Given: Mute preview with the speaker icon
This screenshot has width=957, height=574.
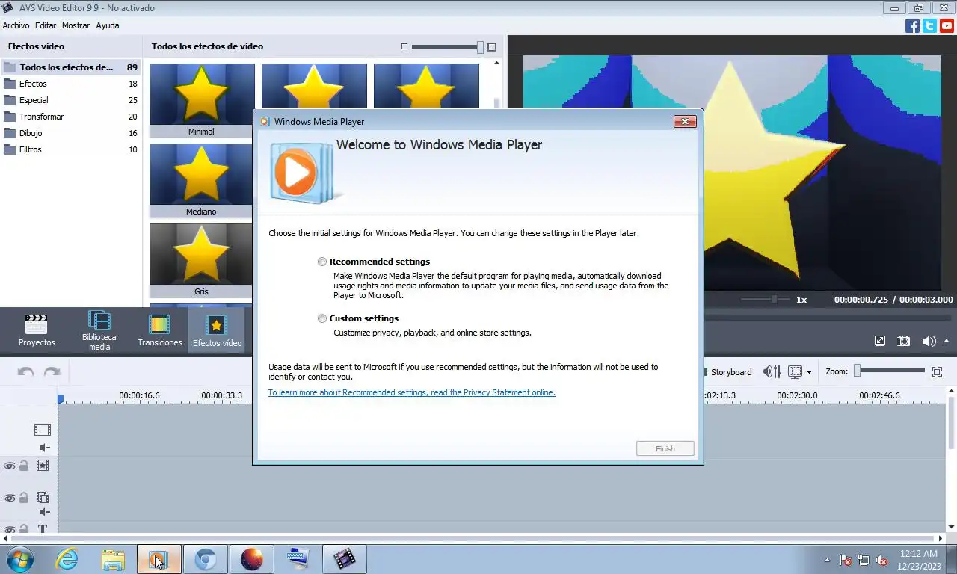Looking at the screenshot, I should (929, 341).
